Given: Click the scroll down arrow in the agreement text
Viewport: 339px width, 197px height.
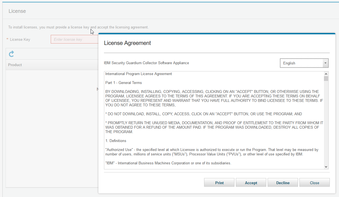Looking at the screenshot, I should click(326, 167).
